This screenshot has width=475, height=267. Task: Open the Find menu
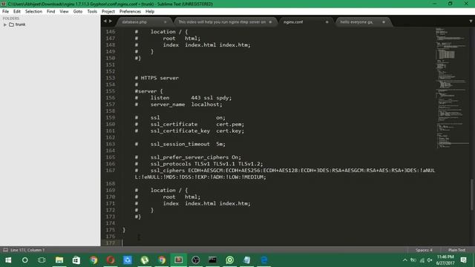(51, 12)
